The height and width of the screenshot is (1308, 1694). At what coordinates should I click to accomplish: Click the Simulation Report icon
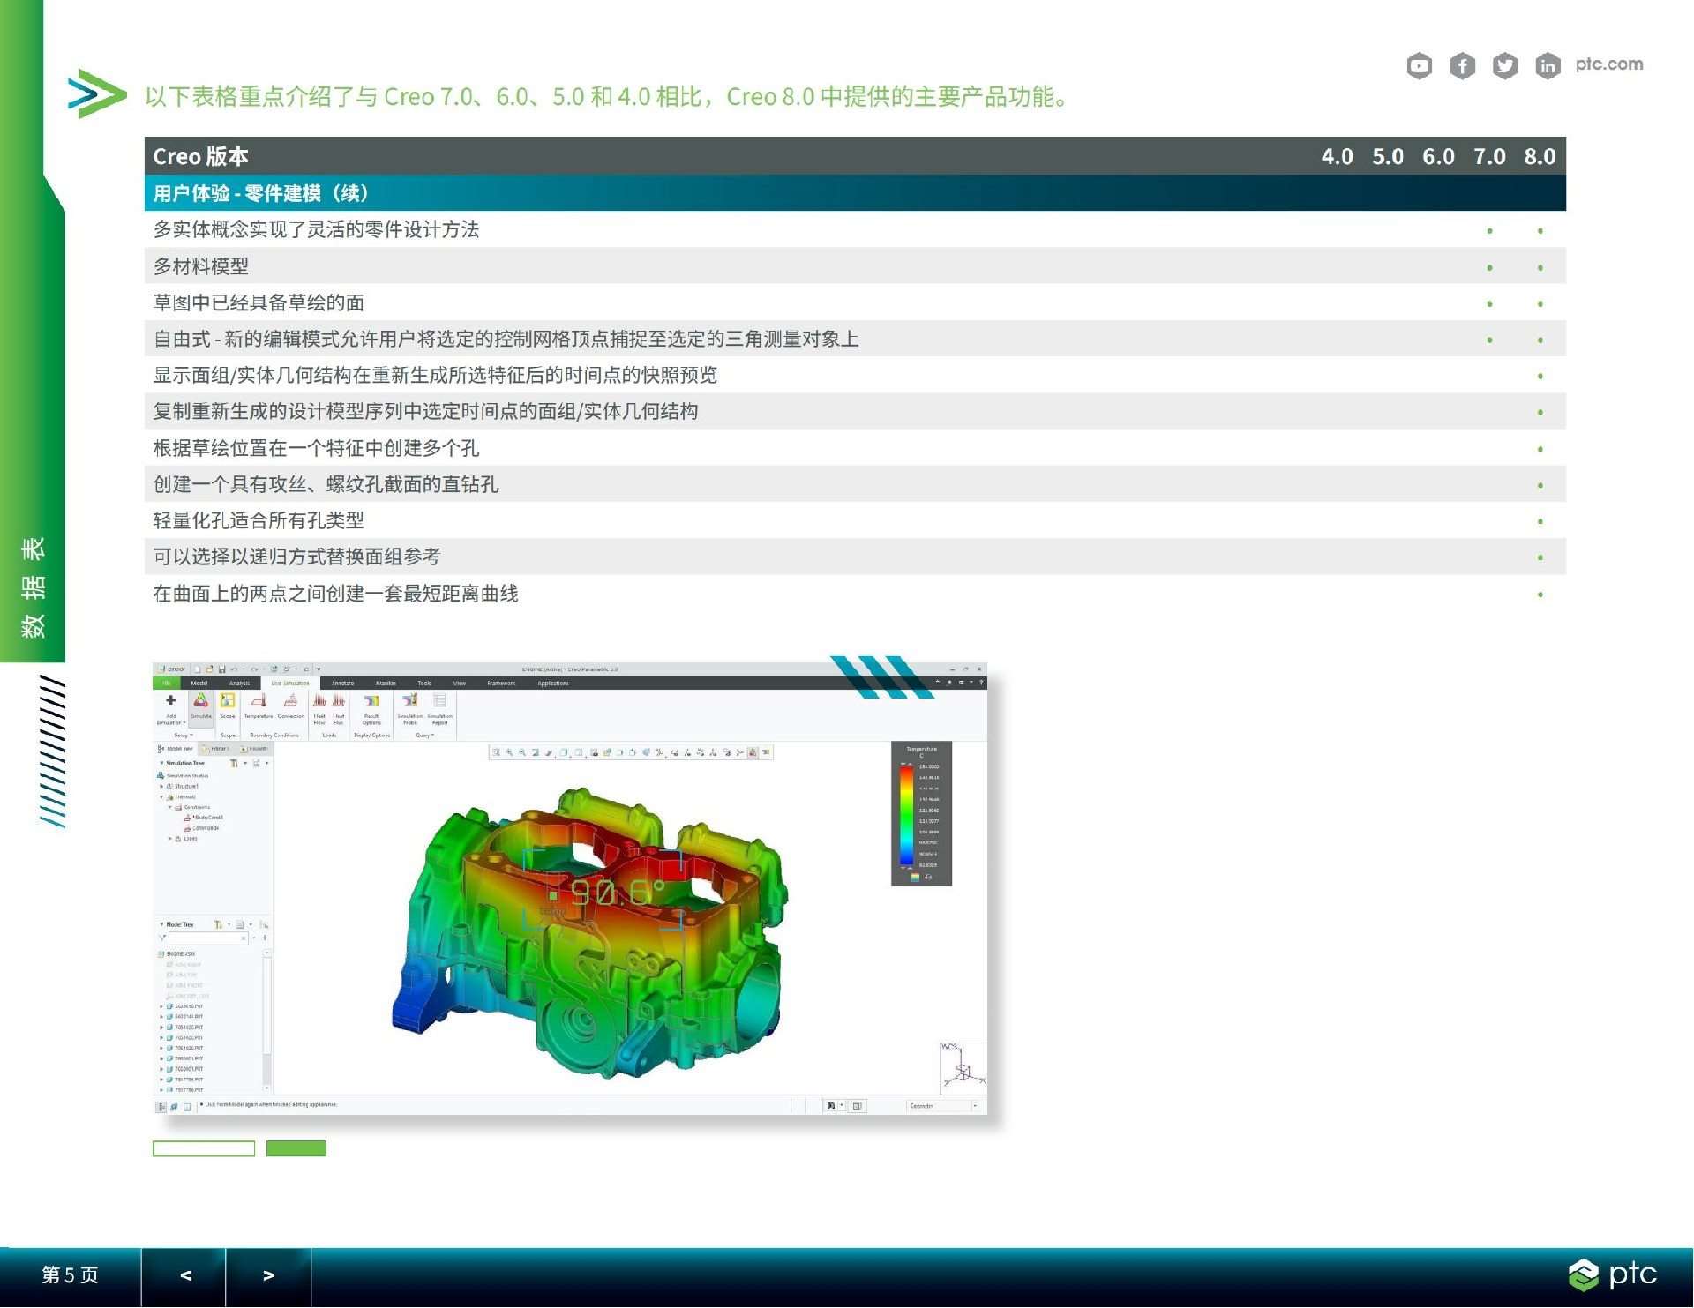pos(439,702)
